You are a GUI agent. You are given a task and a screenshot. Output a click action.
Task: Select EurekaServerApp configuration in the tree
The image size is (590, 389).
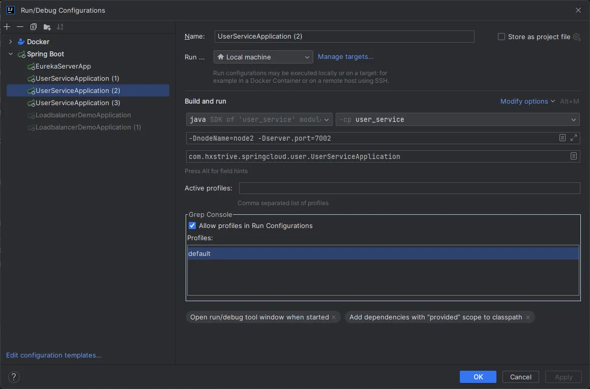tap(63, 66)
